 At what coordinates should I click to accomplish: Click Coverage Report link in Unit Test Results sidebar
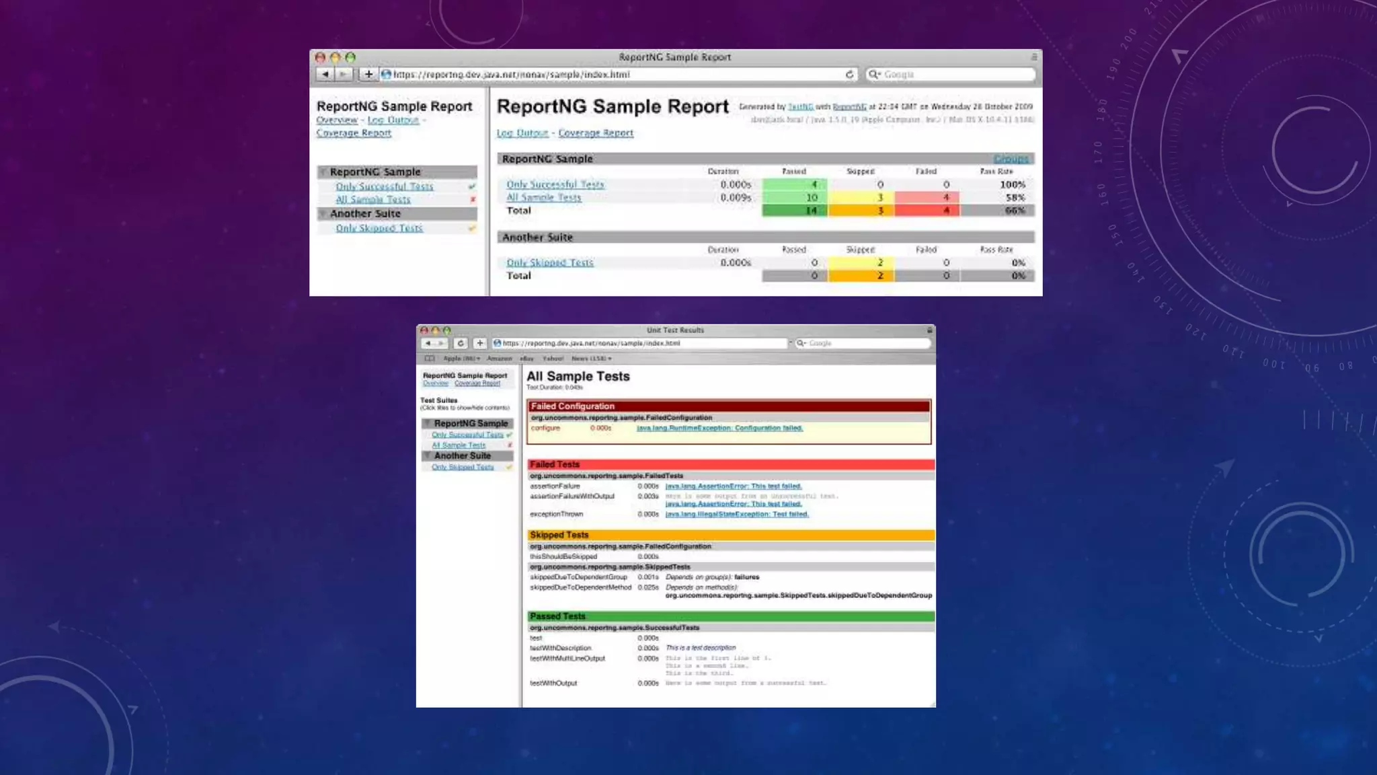click(x=477, y=383)
